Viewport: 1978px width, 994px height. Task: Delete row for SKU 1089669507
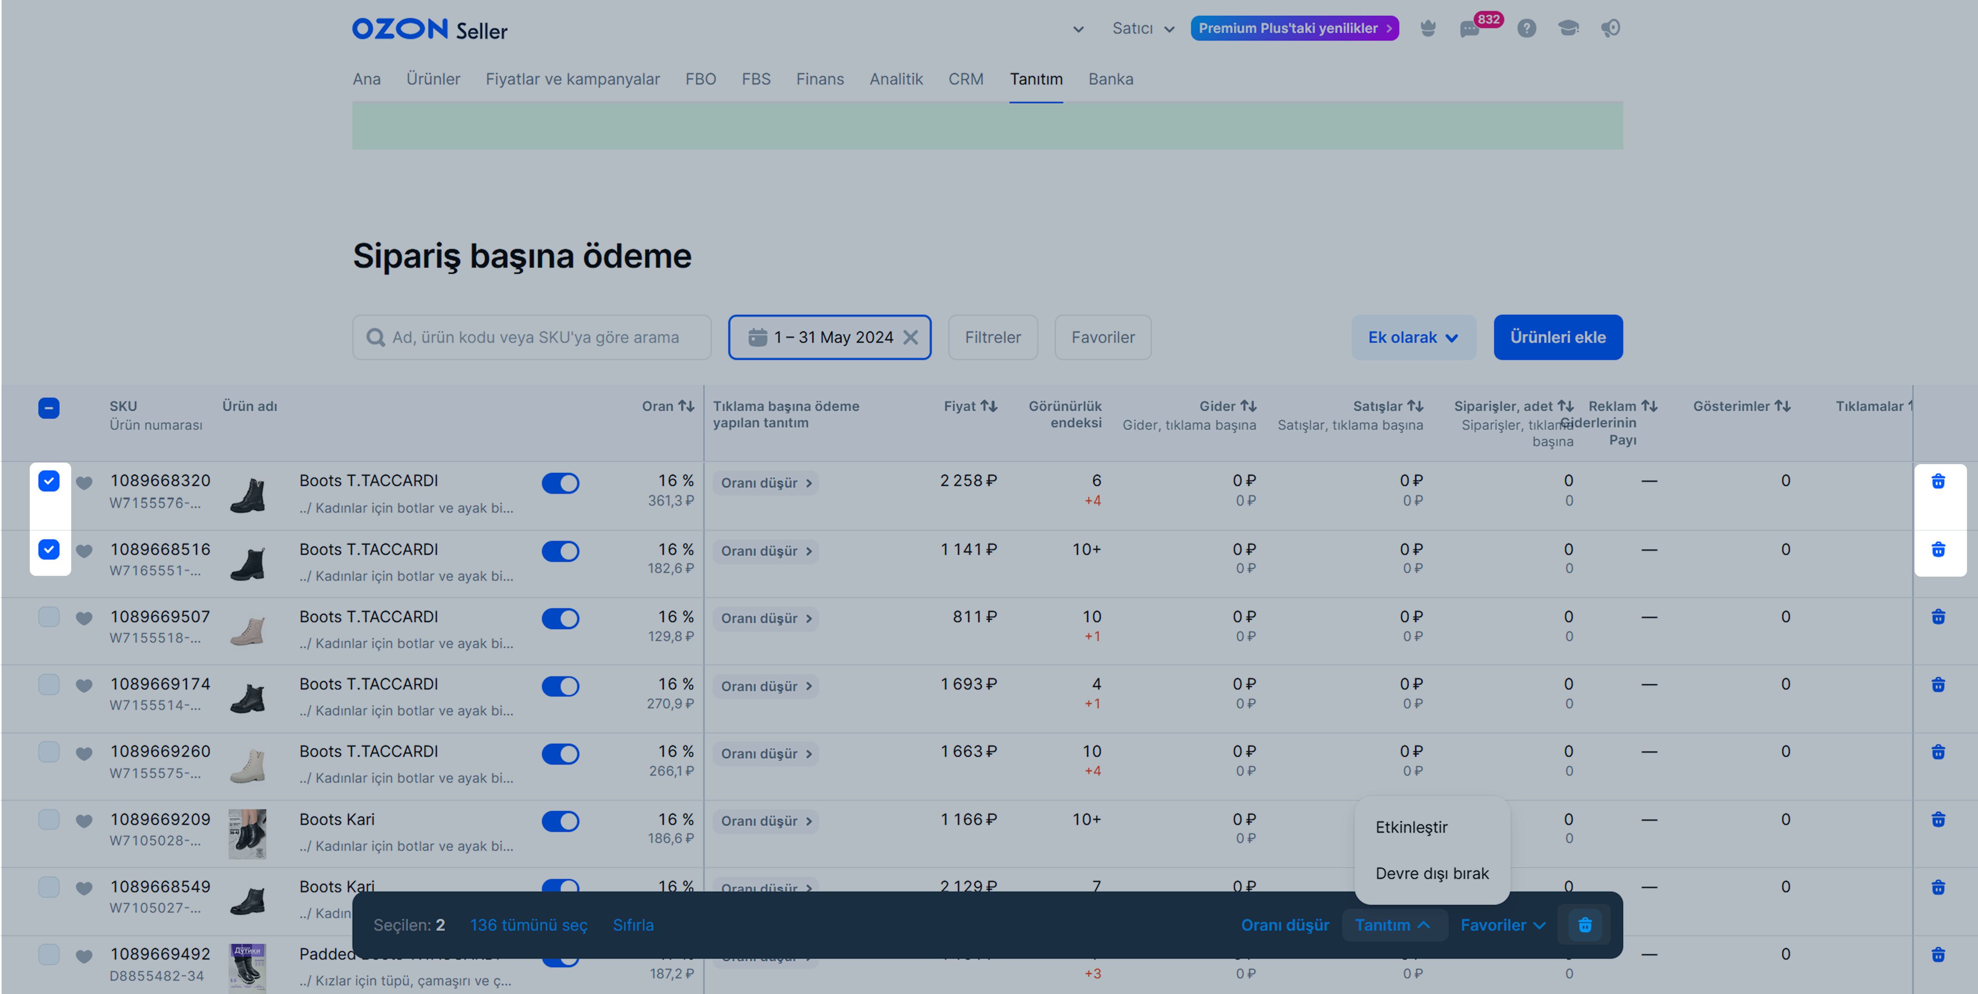click(x=1938, y=617)
